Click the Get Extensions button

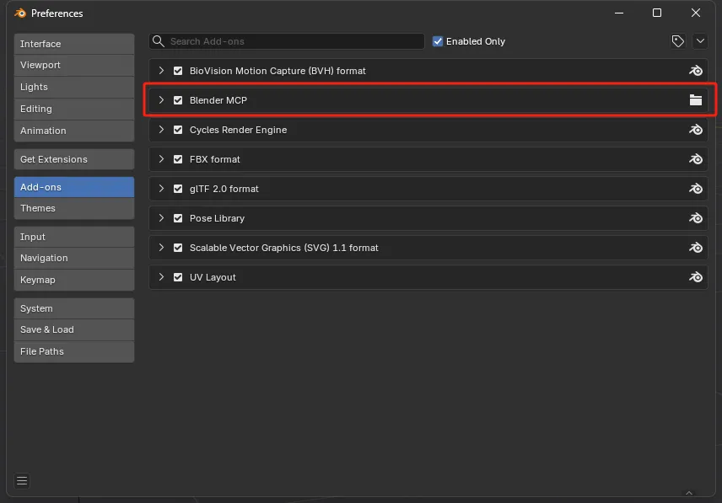[x=74, y=159]
